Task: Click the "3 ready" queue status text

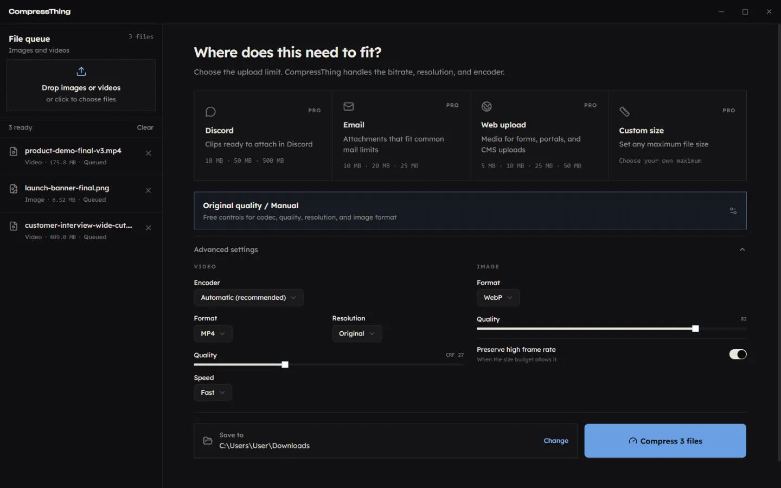Action: (21, 127)
